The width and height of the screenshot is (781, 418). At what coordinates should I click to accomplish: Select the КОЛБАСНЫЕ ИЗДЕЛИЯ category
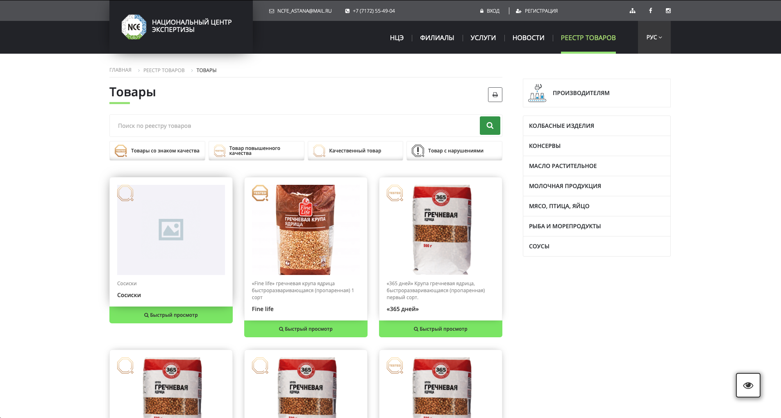point(597,126)
